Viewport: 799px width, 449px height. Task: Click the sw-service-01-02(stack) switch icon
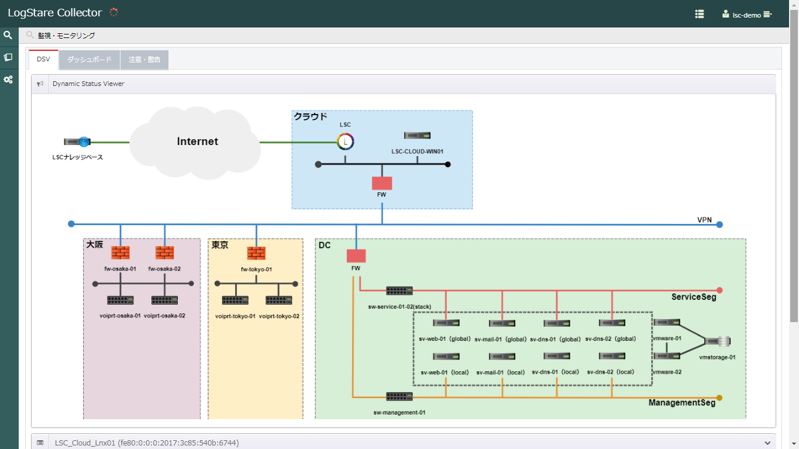tap(399, 291)
